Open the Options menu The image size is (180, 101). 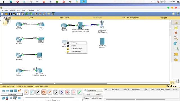12,10
